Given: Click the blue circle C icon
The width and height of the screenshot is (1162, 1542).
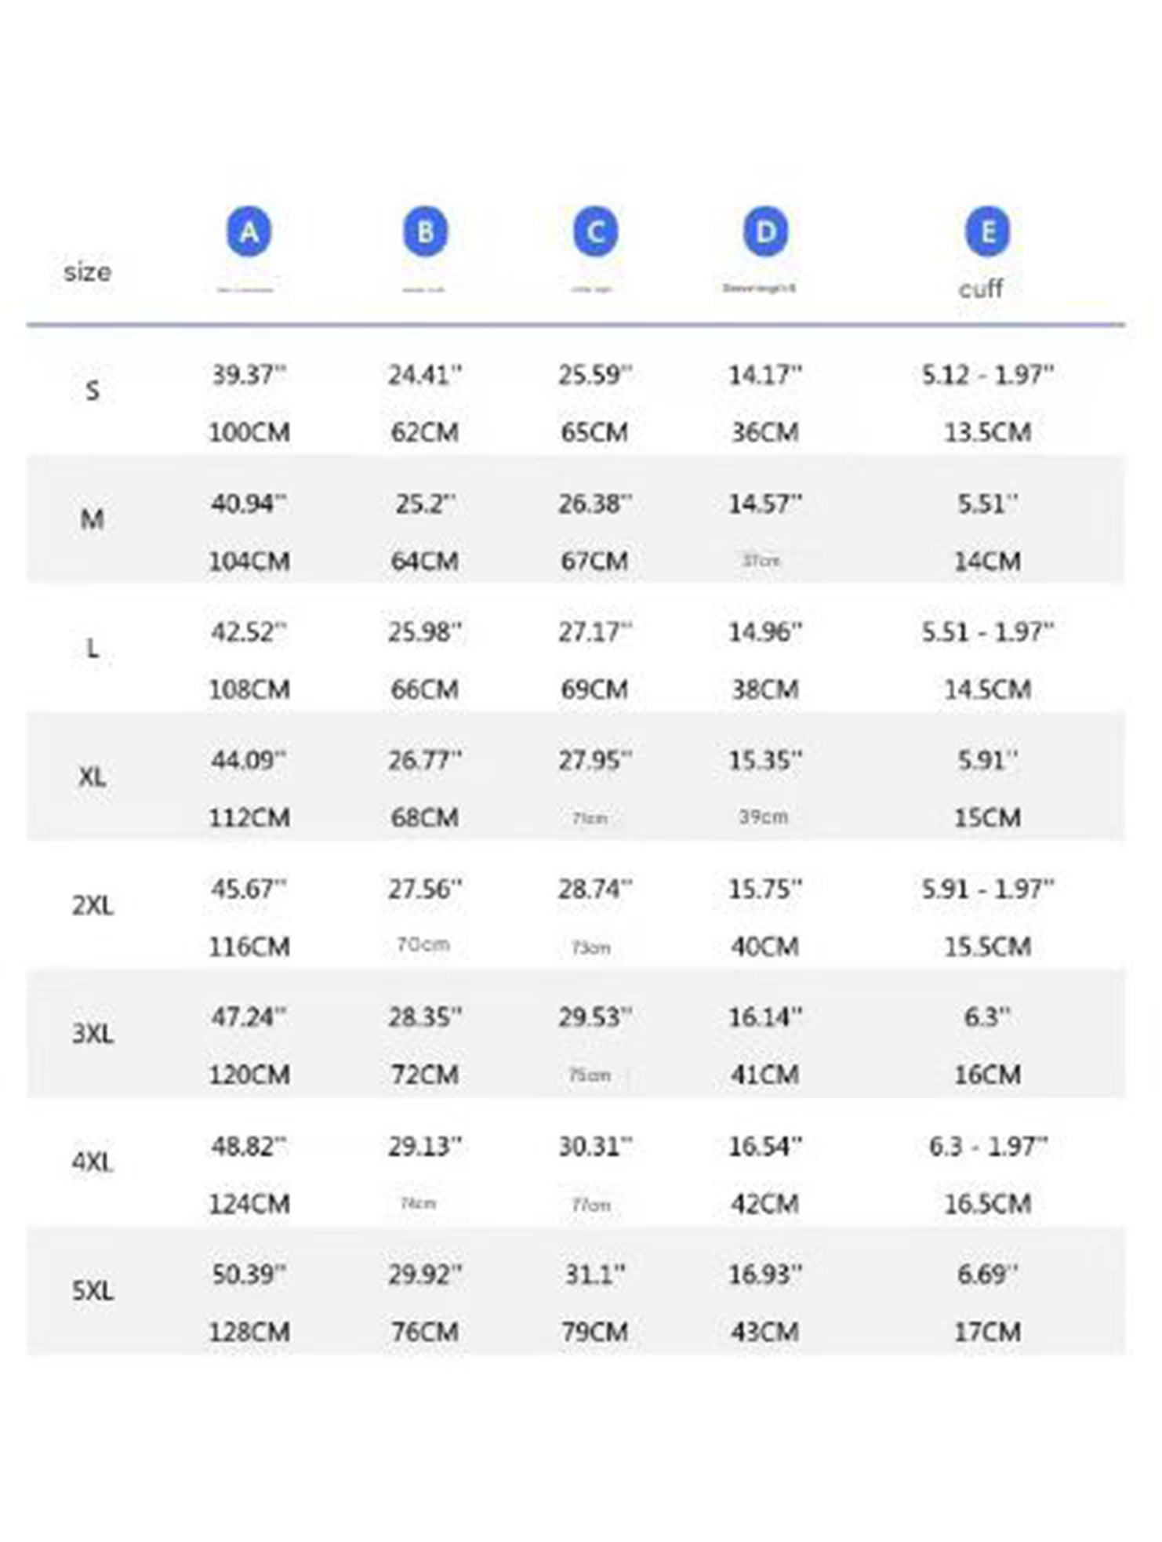Looking at the screenshot, I should tap(595, 232).
